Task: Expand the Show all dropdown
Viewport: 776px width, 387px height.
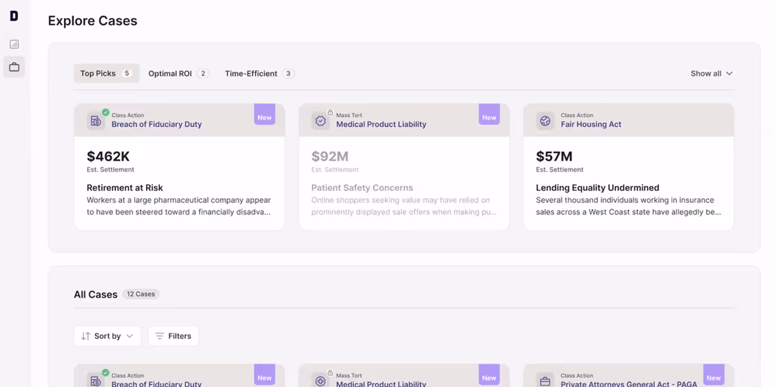Action: click(711, 73)
